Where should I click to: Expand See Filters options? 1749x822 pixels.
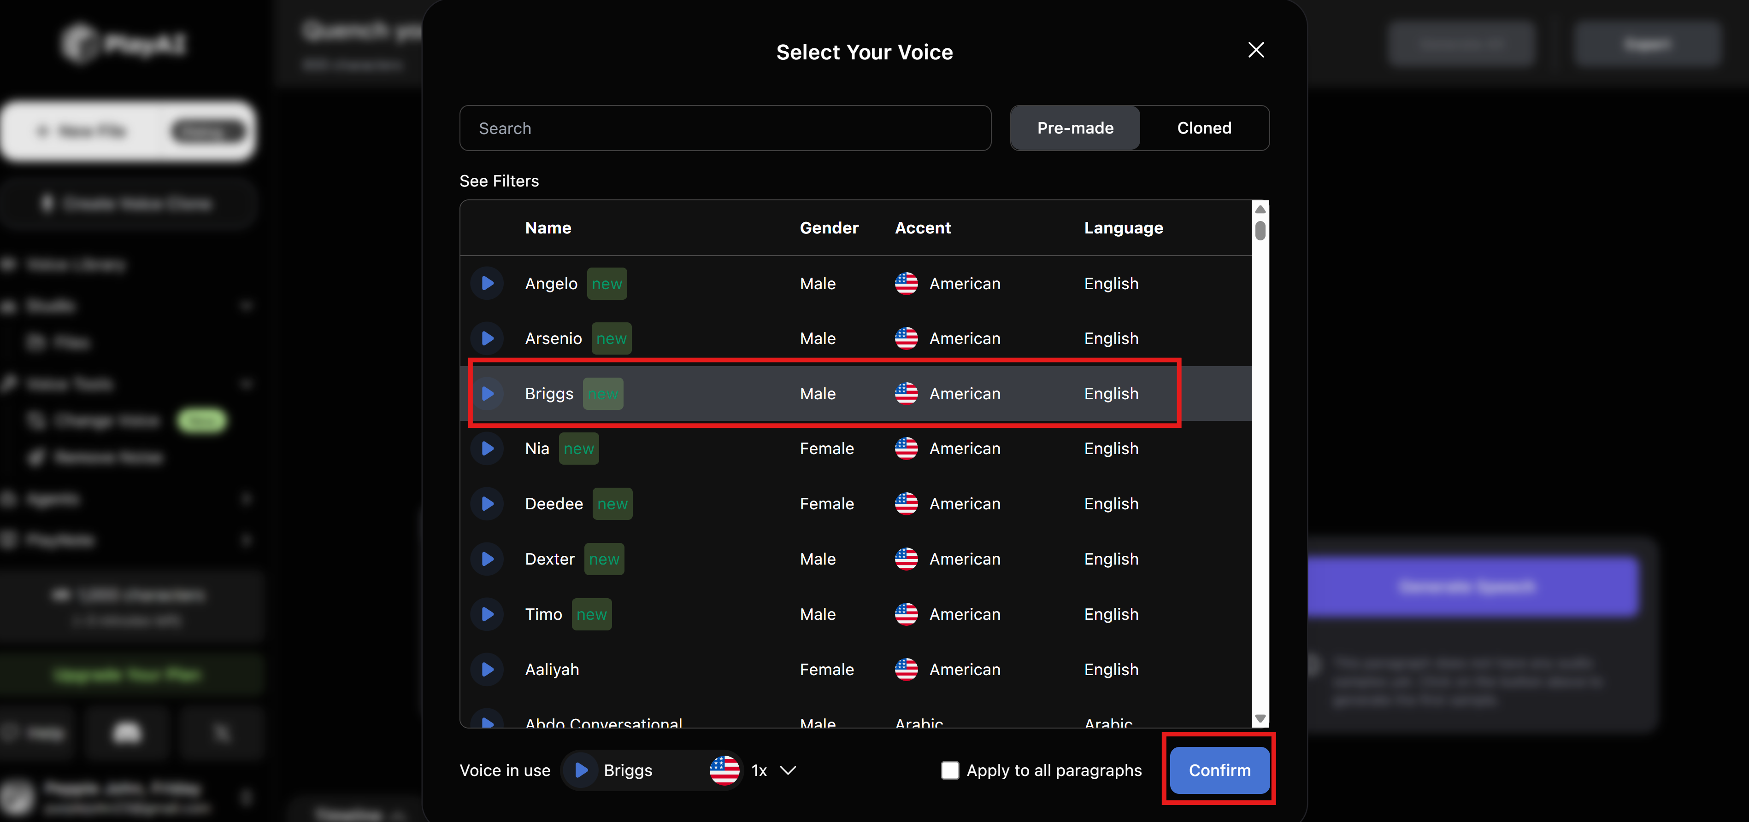(499, 181)
